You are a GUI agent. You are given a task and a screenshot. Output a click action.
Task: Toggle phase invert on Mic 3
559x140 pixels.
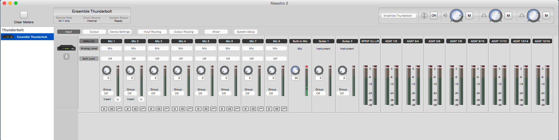click(151, 109)
